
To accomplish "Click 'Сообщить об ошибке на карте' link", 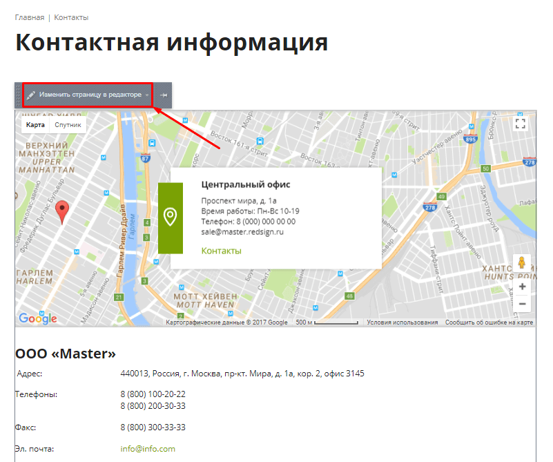I will pyautogui.click(x=488, y=323).
